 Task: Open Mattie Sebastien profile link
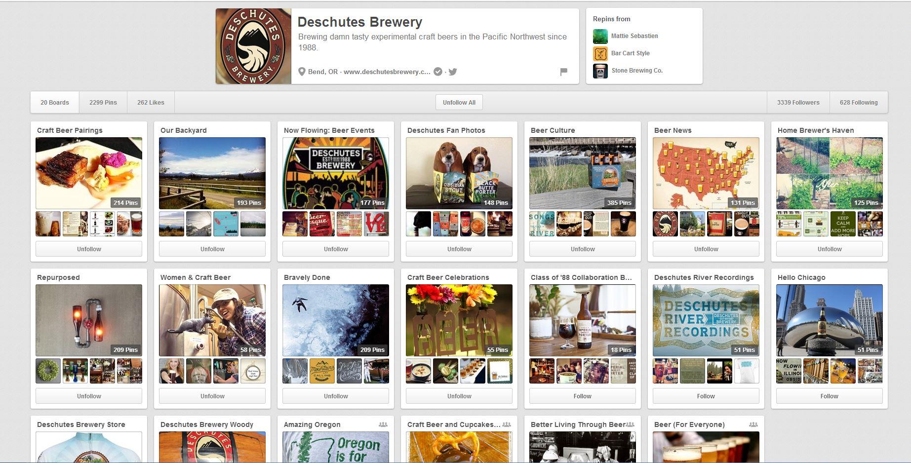pos(634,36)
